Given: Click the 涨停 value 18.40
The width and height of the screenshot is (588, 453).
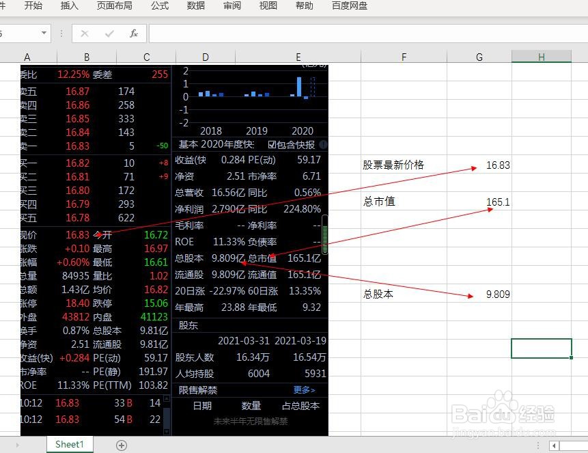Looking at the screenshot, I should [77, 303].
